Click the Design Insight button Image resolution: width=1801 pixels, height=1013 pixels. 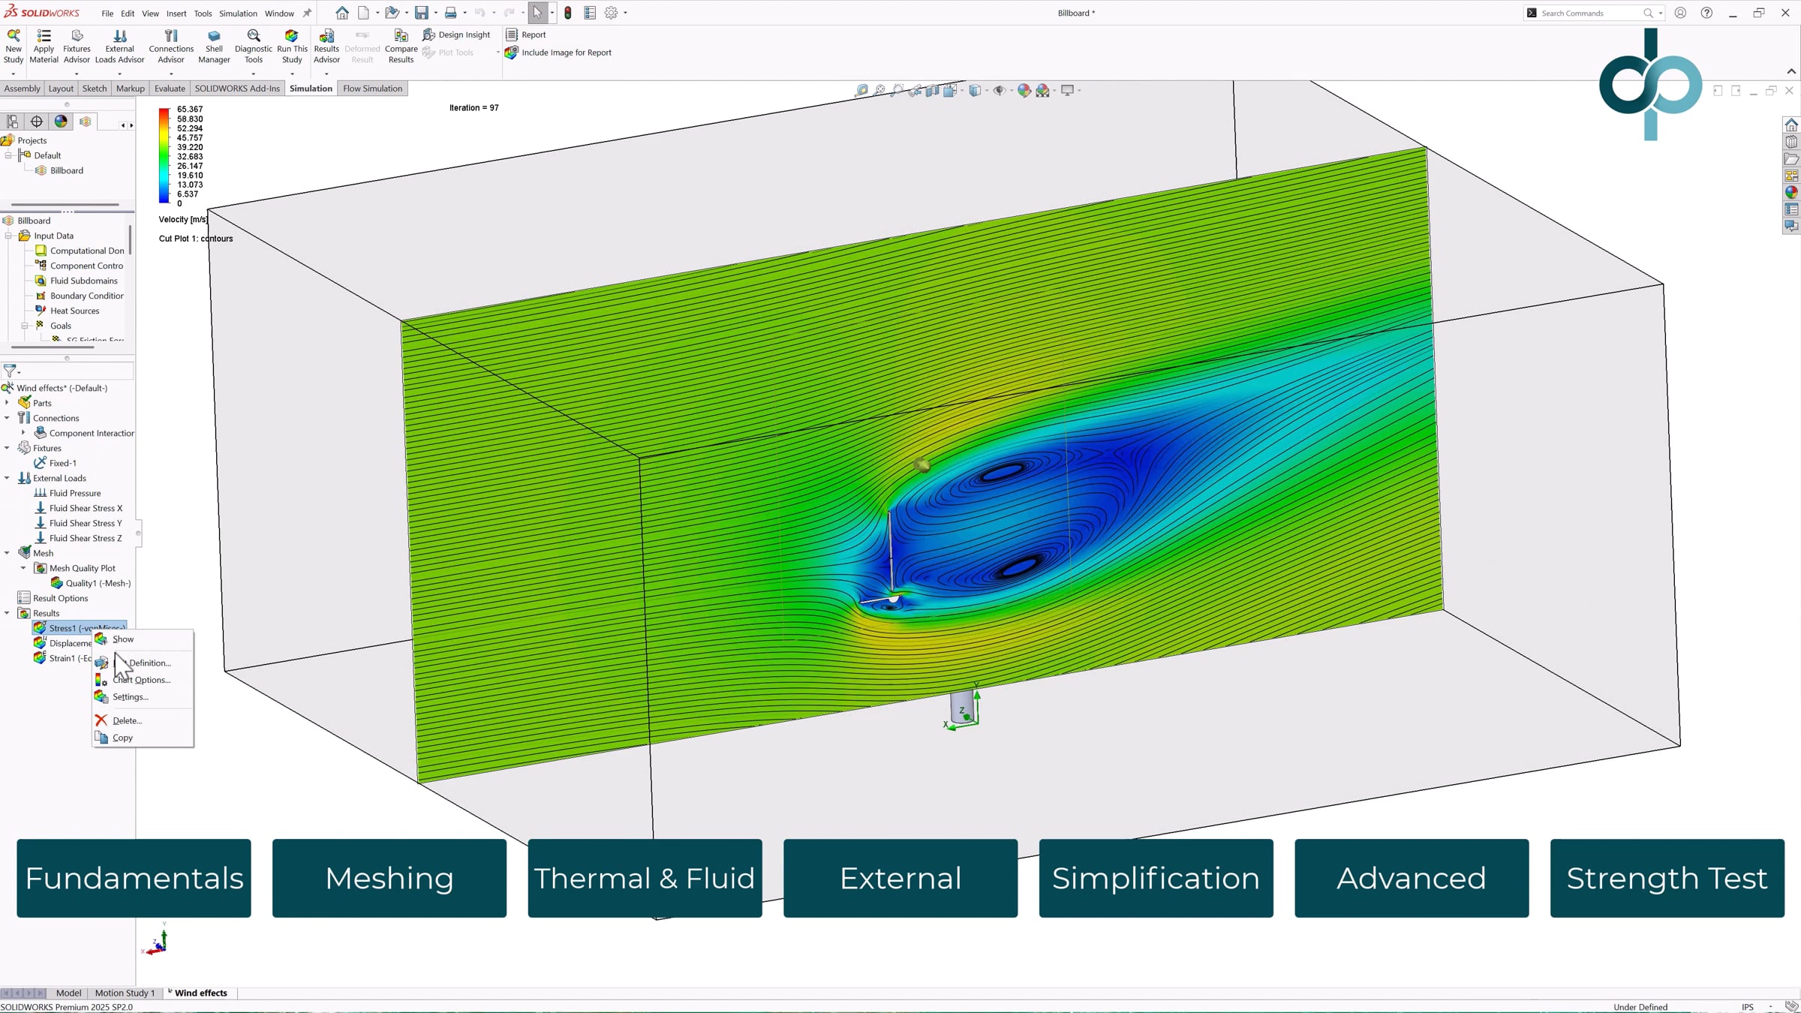point(456,35)
